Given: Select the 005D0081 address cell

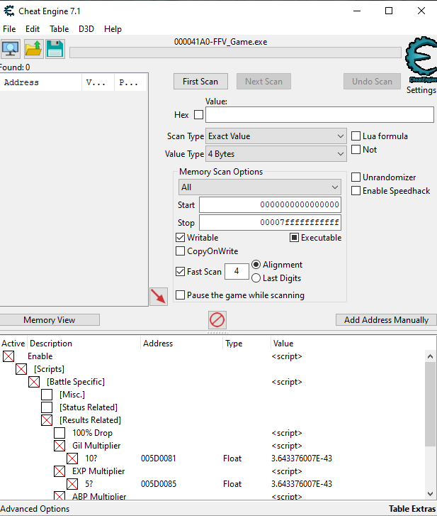Looking at the screenshot, I should click(159, 459).
